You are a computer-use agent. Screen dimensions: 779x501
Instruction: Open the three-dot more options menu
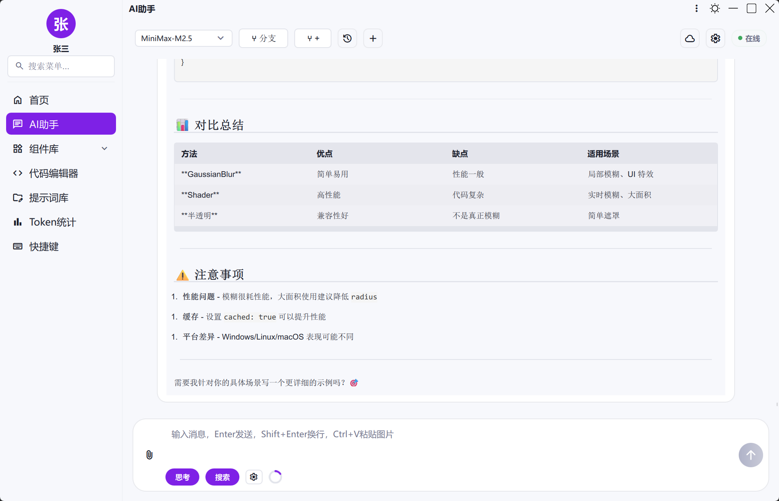click(x=696, y=8)
